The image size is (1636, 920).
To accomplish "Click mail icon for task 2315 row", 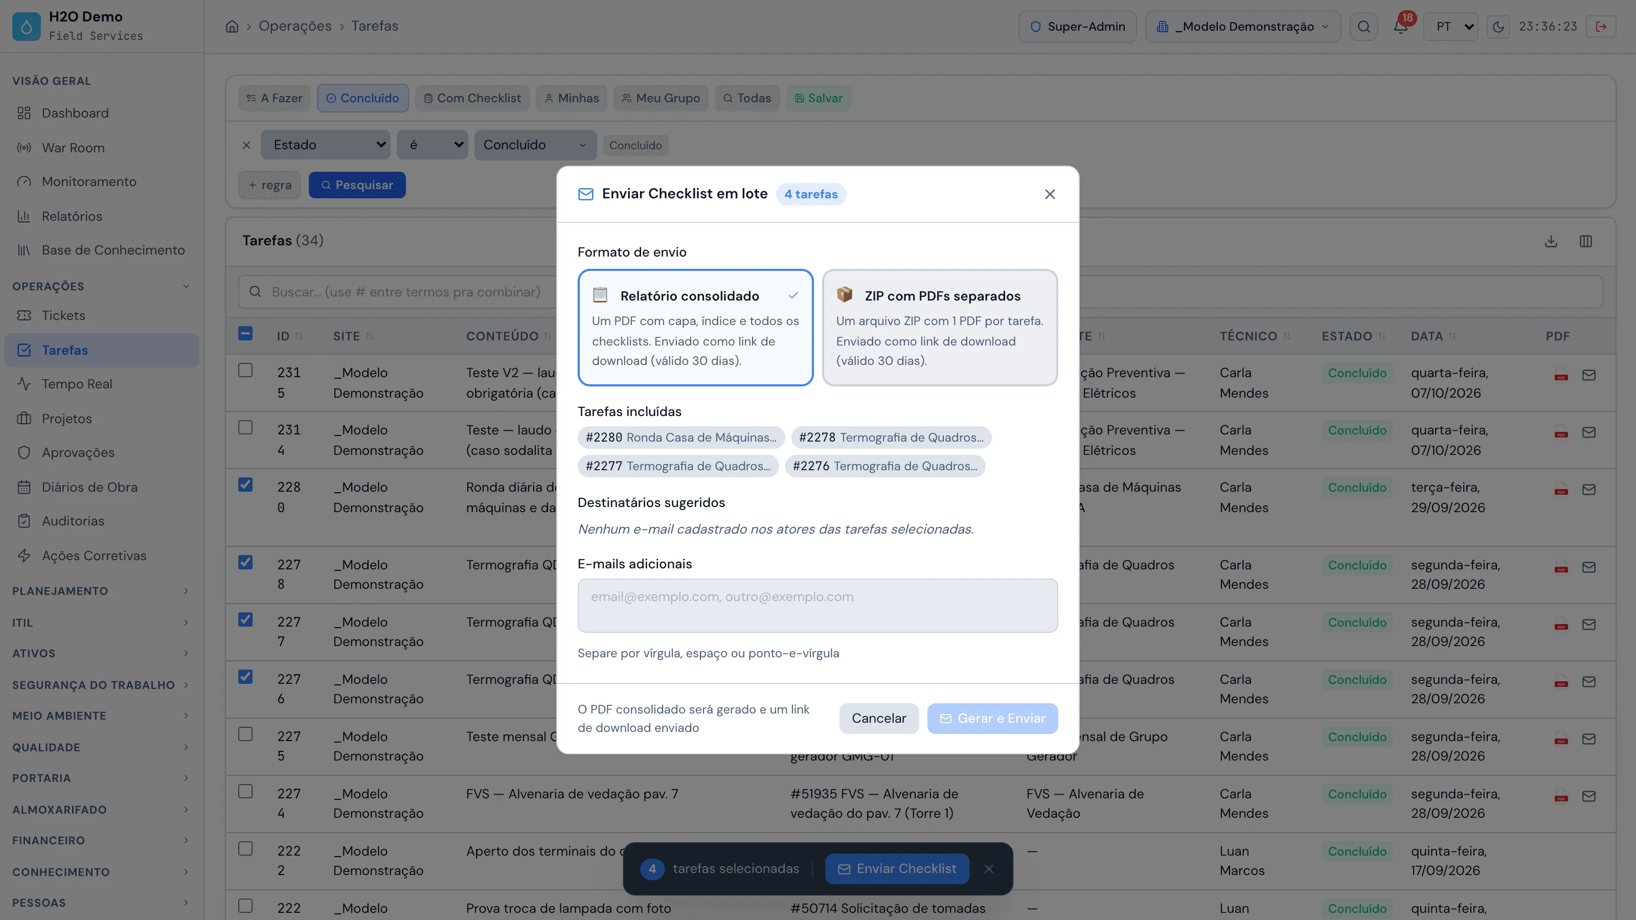I will click(x=1588, y=375).
